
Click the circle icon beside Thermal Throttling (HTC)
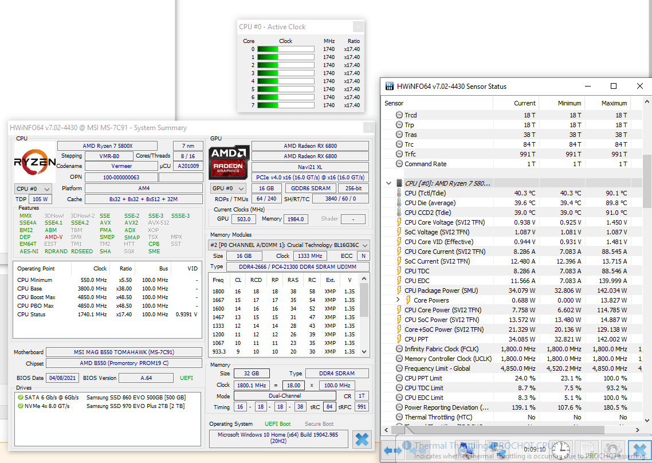399,417
